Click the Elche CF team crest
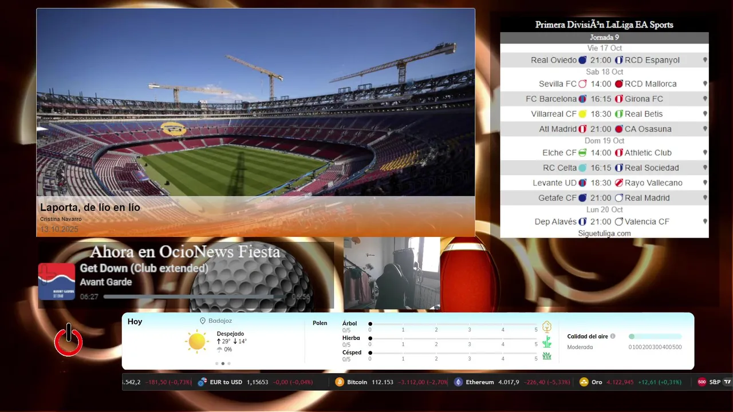The width and height of the screenshot is (733, 412). pyautogui.click(x=582, y=153)
